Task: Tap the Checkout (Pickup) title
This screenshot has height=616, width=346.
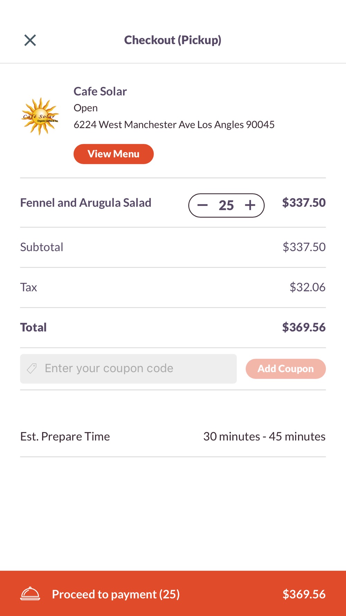Action: (x=173, y=40)
